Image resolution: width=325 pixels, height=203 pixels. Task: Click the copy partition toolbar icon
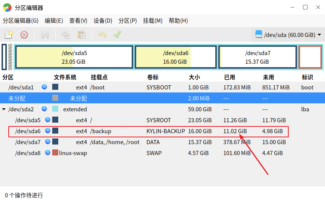pyautogui.click(x=66, y=35)
